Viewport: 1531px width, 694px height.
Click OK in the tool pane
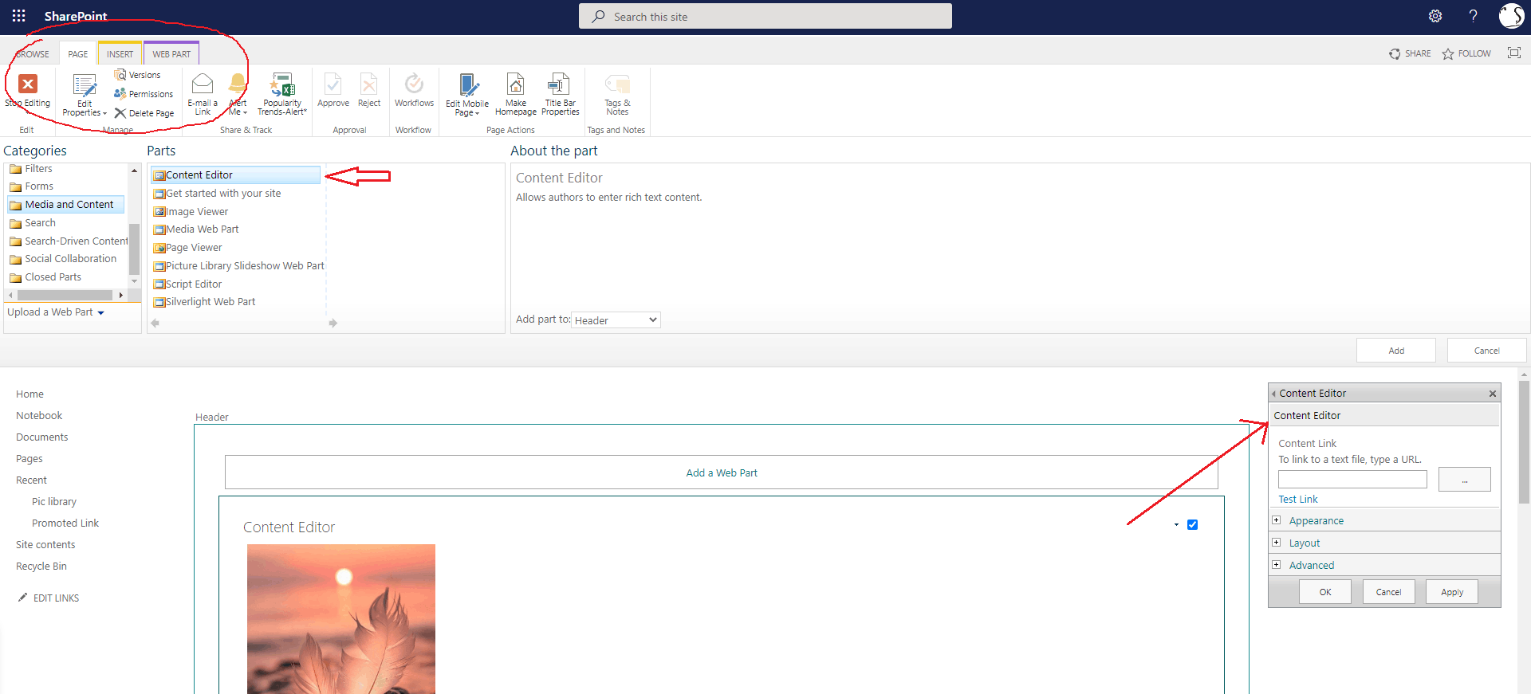[1324, 592]
